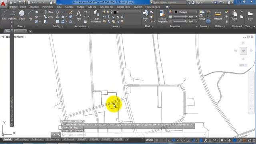Select the Rotate tool icon
Viewport: 256px width, 144px height.
(57, 12)
